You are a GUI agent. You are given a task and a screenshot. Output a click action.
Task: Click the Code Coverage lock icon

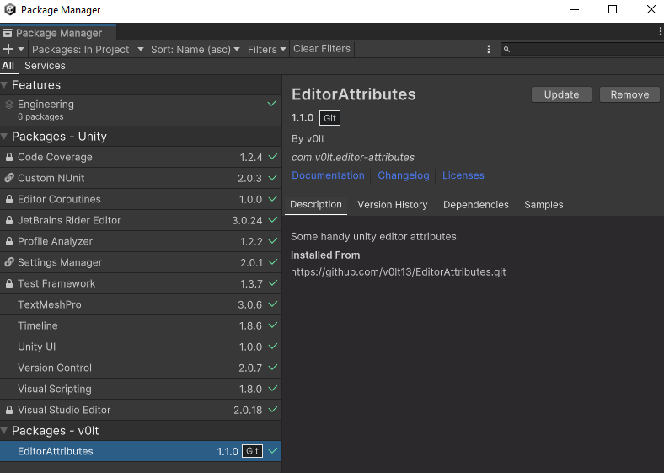[9, 157]
